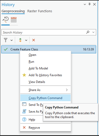
Task: Click inside the Search History field
Action: (44, 32)
